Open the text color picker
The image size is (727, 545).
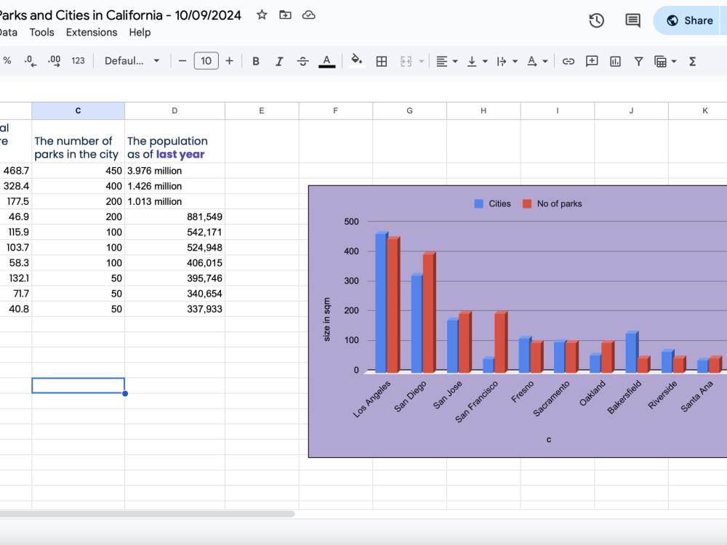tap(327, 61)
